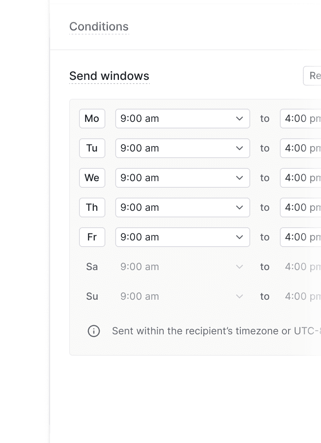Screen dimensions: 321x443
Task: Open Monday's 9:00 am start time dropdown
Action: [x=182, y=119]
